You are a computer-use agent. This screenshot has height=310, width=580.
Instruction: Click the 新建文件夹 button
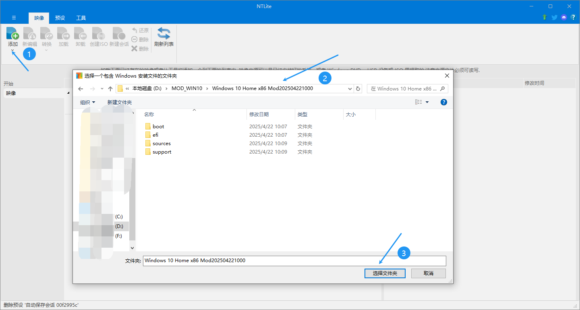point(120,102)
